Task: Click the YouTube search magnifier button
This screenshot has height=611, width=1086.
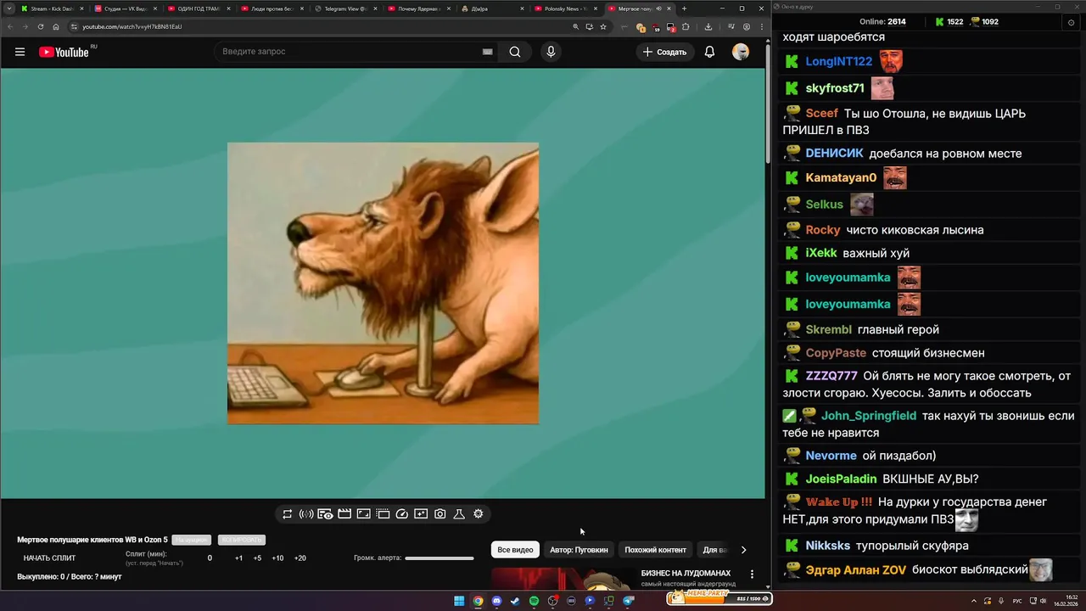Action: pyautogui.click(x=515, y=52)
